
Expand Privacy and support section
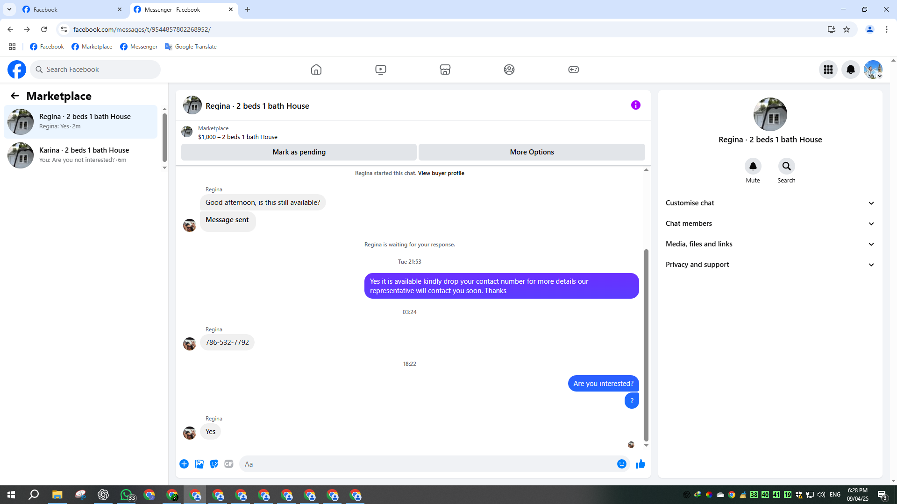pos(770,265)
